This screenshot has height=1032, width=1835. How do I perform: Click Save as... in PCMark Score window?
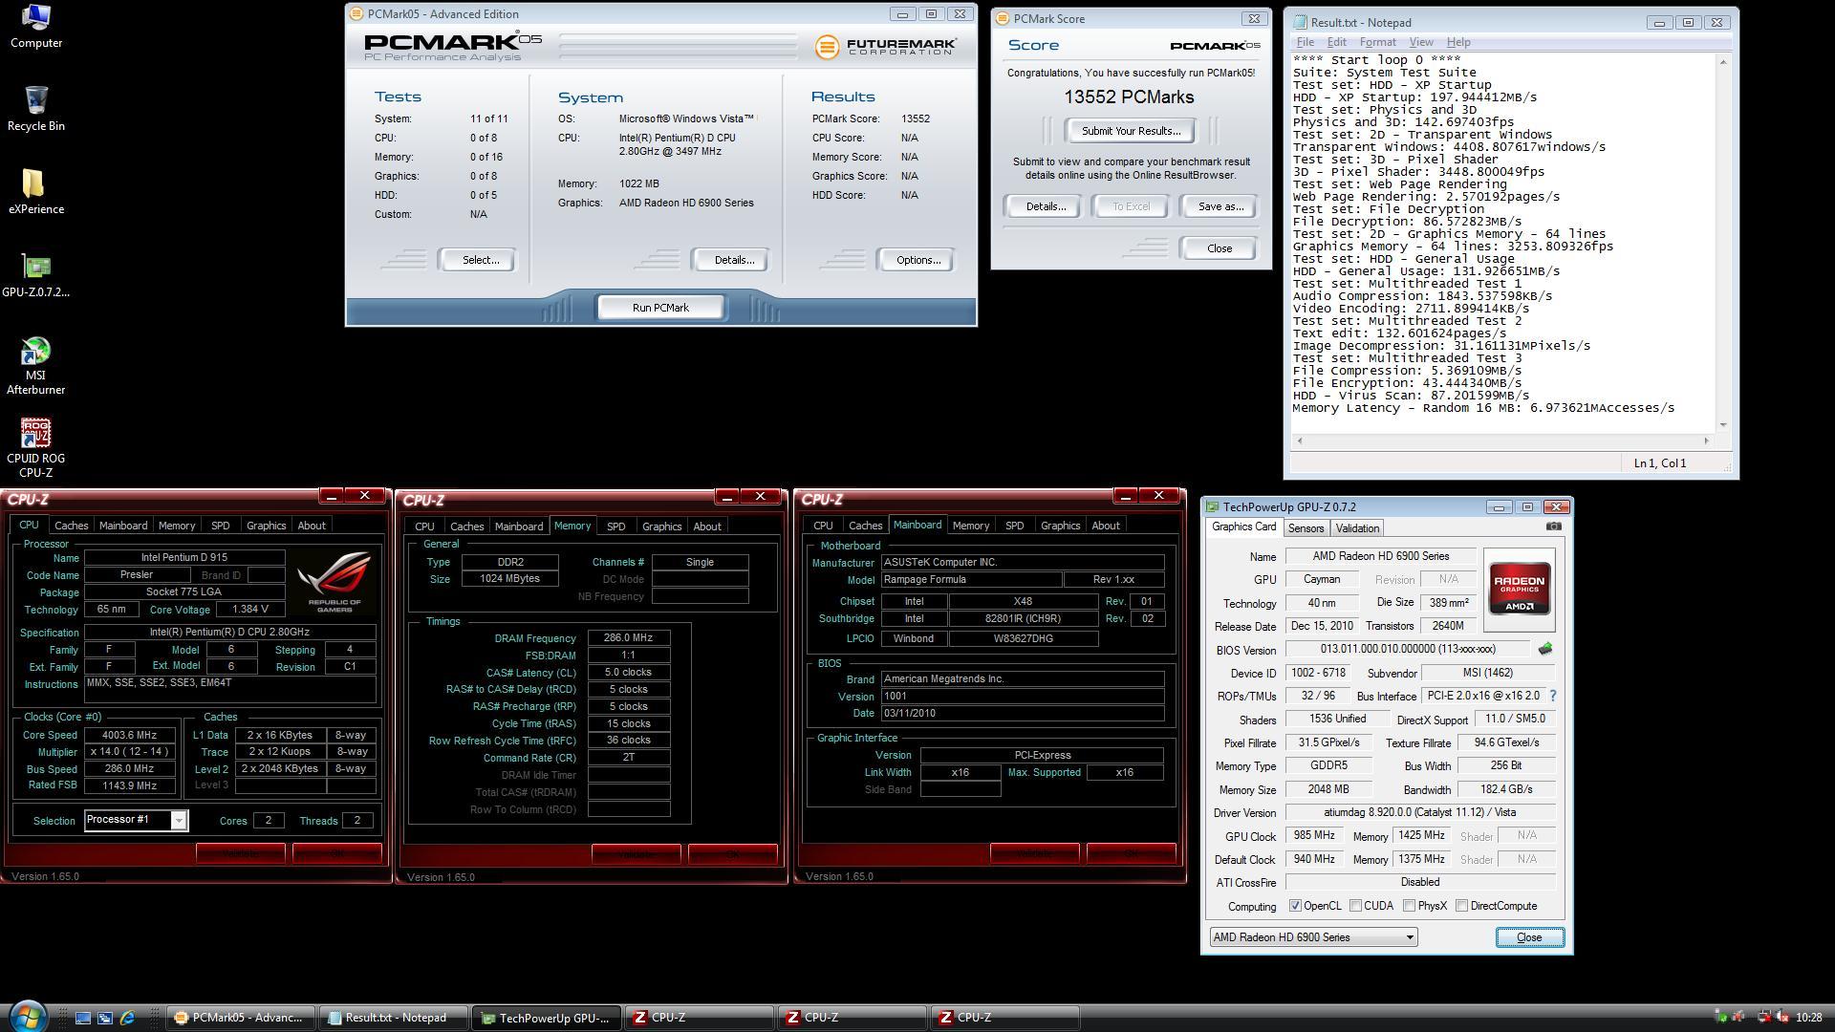coord(1220,206)
